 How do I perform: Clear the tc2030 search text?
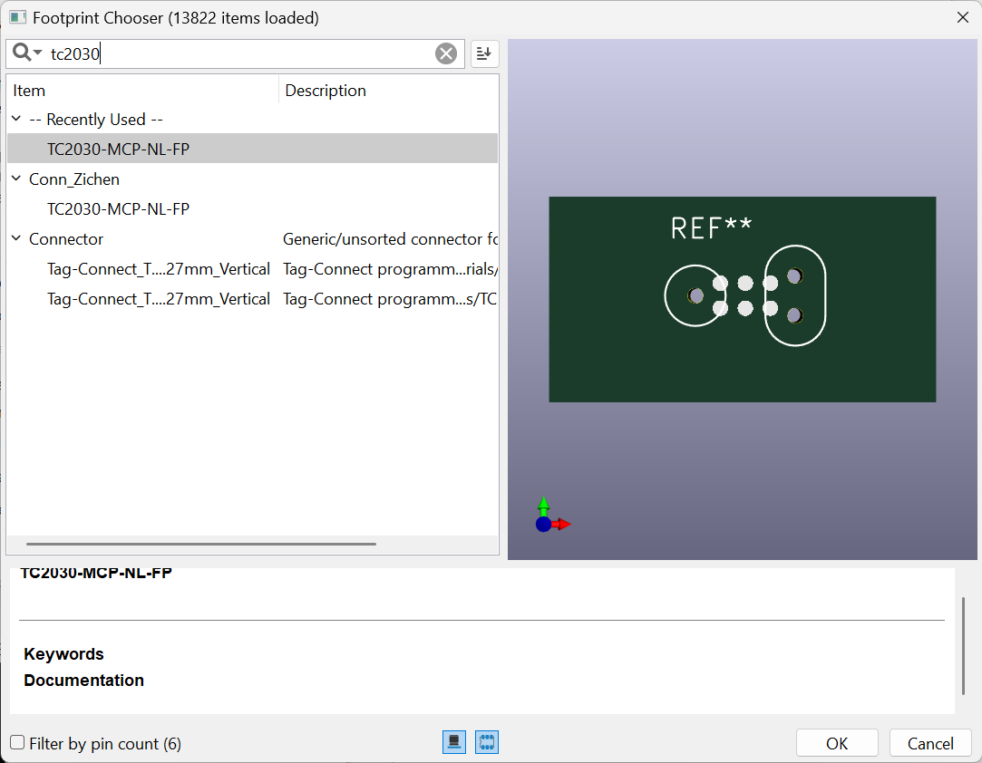coord(446,54)
